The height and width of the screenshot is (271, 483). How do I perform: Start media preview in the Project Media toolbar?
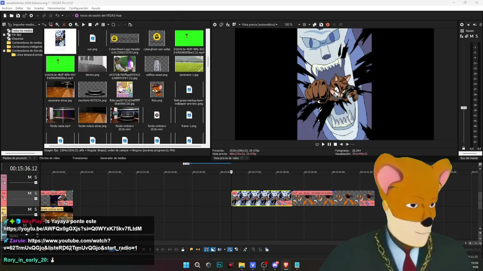click(x=83, y=24)
